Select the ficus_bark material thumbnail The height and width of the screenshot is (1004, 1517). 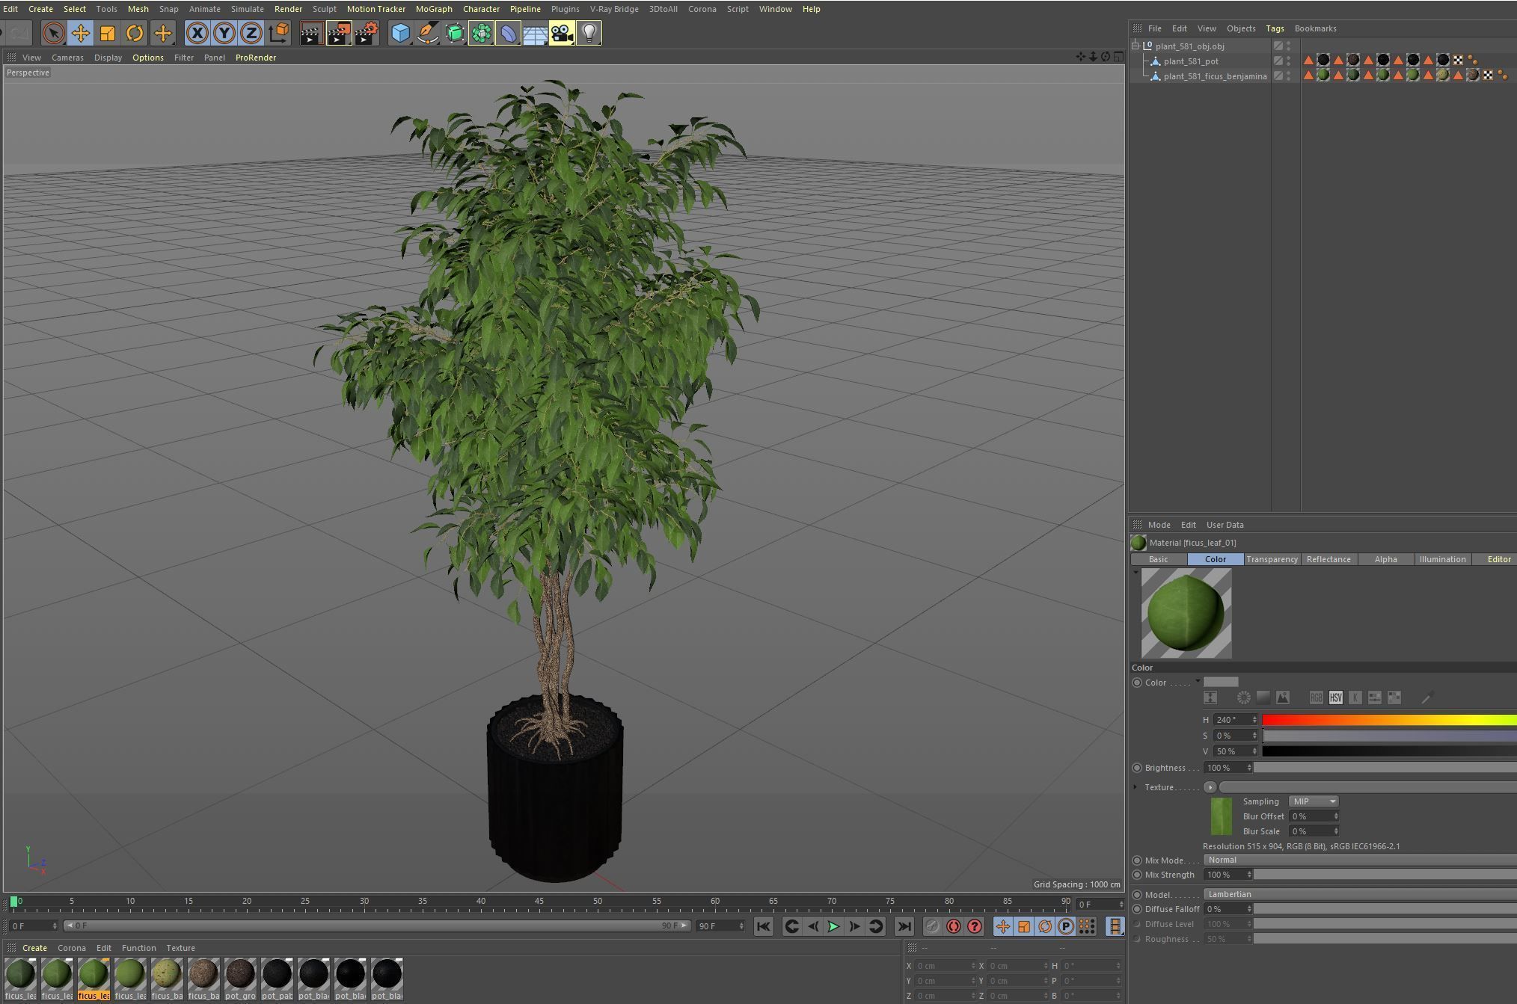pos(203,975)
